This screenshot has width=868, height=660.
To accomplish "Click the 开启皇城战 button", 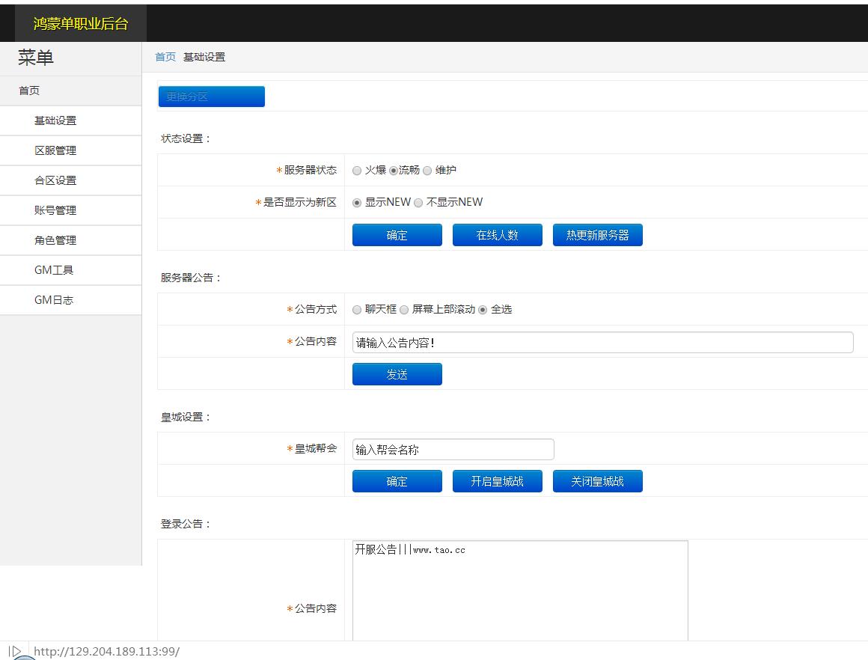I will click(x=497, y=481).
